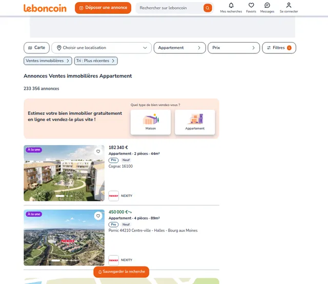
Task: Select the Maison property type card
Action: [151, 122]
